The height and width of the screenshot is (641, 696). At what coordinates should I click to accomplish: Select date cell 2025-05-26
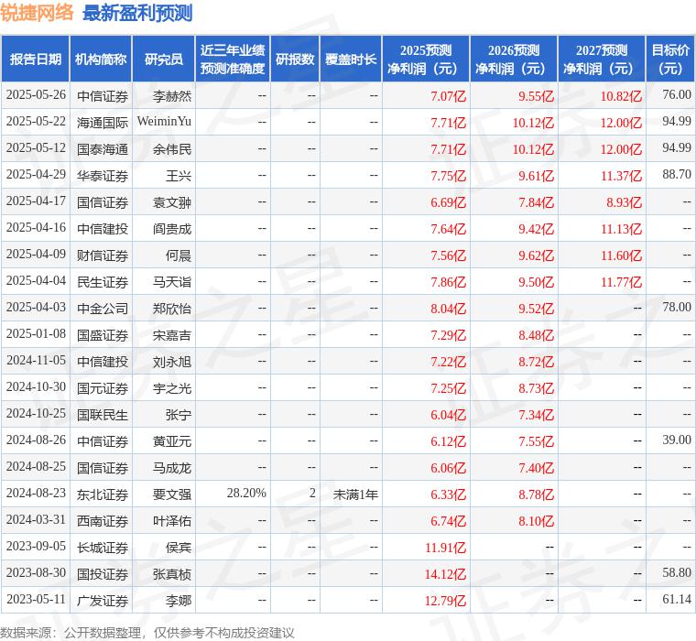36,95
